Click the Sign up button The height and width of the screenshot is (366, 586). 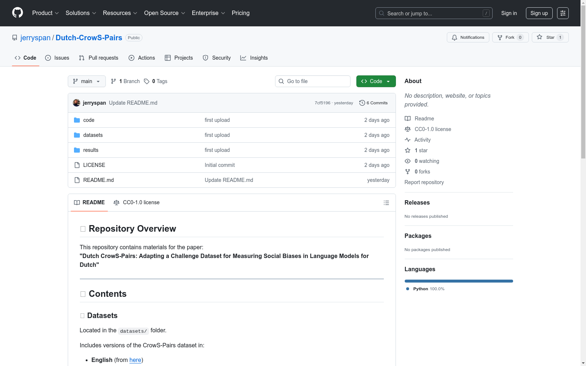point(539,13)
